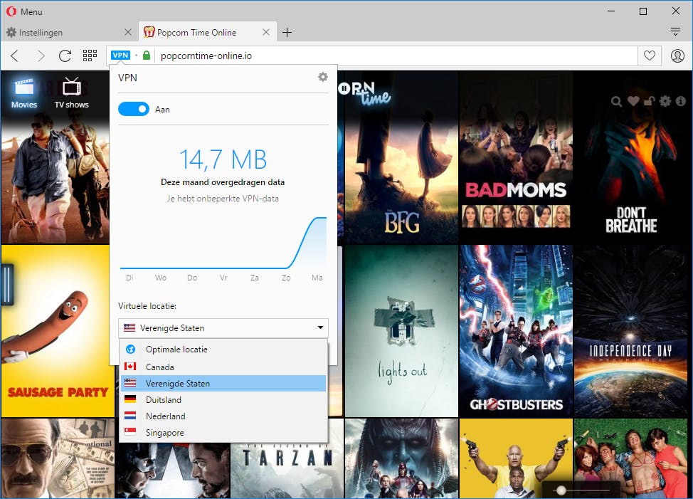Image resolution: width=693 pixels, height=499 pixels.
Task: Open the info icon in Popcorn Time
Action: pos(681,101)
